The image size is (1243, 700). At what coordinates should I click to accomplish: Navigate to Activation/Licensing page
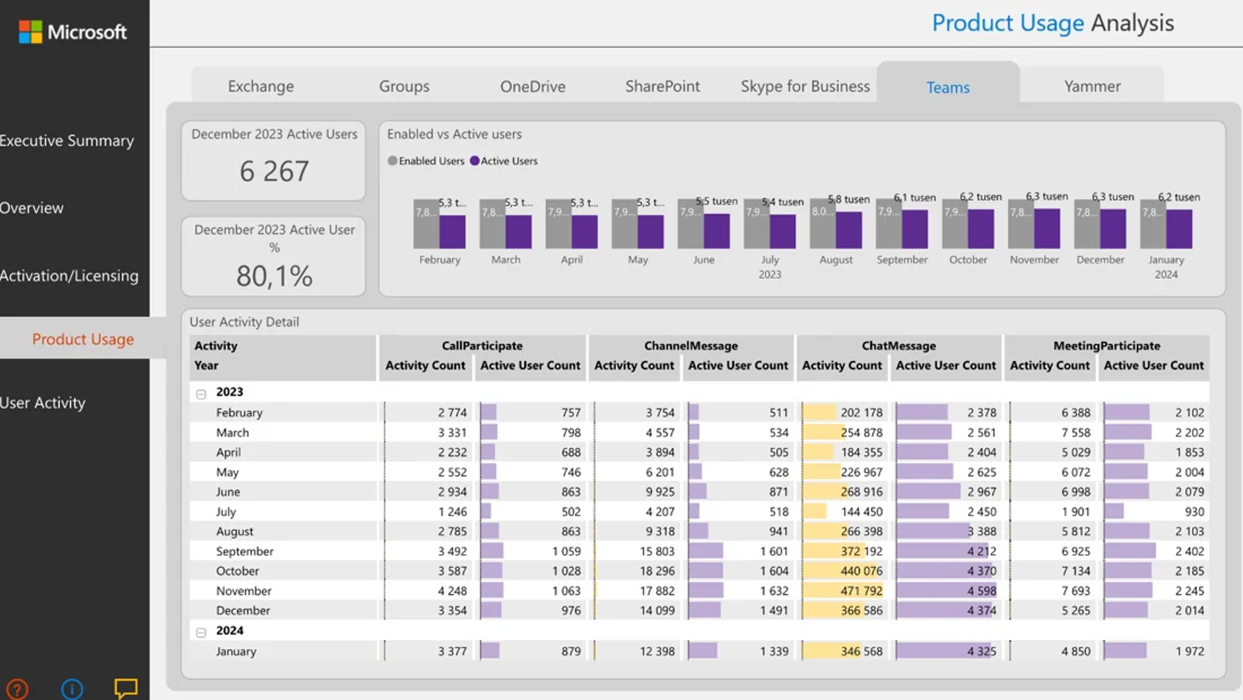(69, 276)
